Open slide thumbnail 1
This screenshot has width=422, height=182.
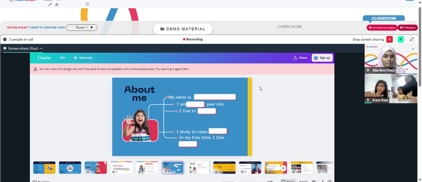tap(44, 168)
